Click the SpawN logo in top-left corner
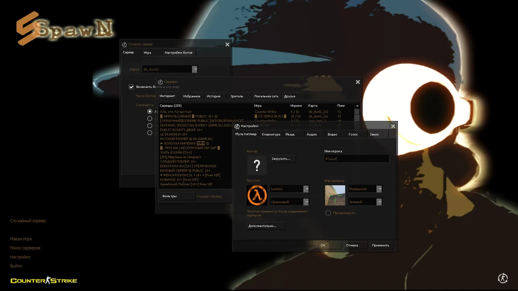The height and width of the screenshot is (291, 518). [x=64, y=29]
